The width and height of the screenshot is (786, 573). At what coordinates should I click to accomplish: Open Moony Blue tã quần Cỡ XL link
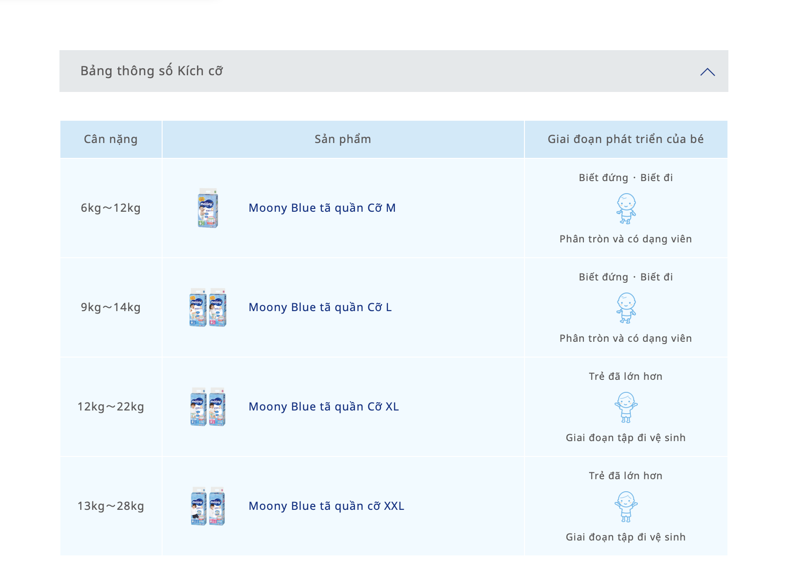pos(323,407)
